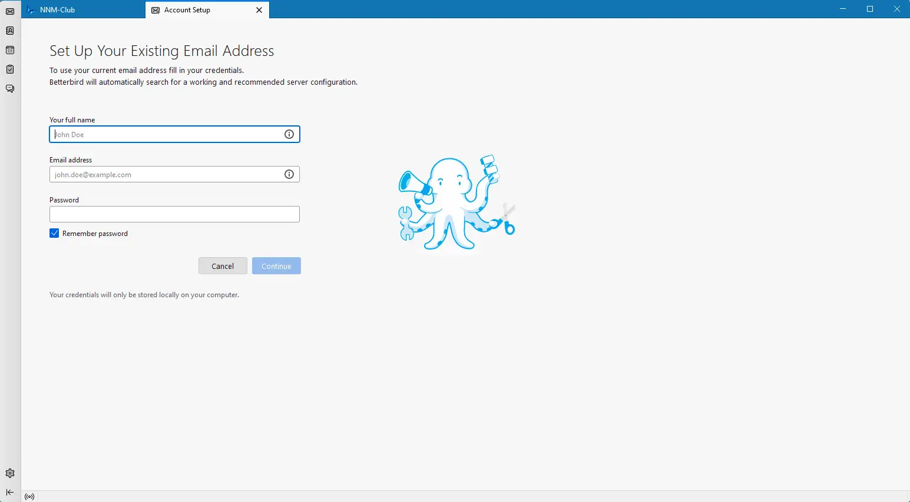This screenshot has width=910, height=502.
Task: Focus the Email address input field
Action: (x=174, y=174)
